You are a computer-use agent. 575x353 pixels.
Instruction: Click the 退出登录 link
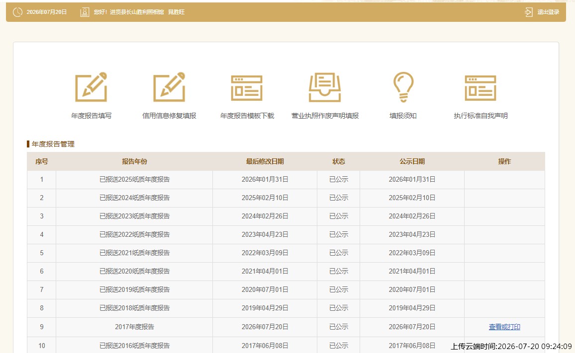548,12
